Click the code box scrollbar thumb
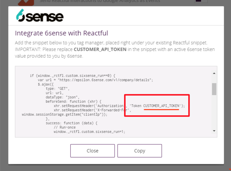Image resolution: width=231 pixels, height=171 pixels. (x=214, y=89)
